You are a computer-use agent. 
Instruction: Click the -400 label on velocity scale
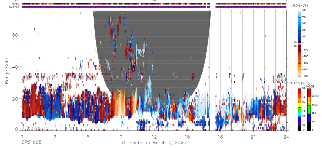(305, 69)
